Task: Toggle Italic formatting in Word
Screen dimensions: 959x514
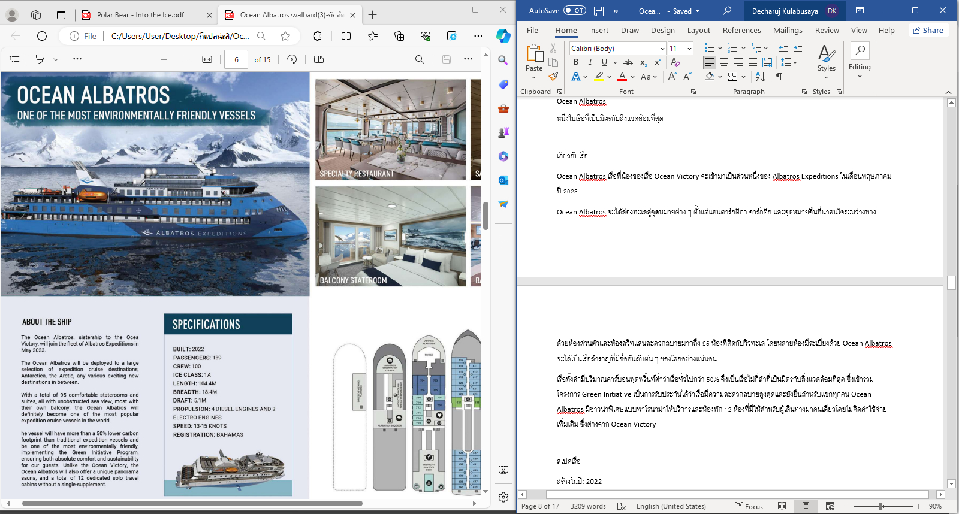Action: [x=590, y=62]
